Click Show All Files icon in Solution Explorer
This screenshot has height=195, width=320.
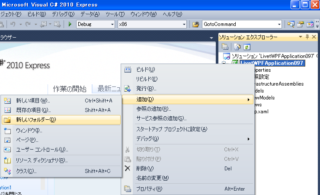click(x=237, y=47)
